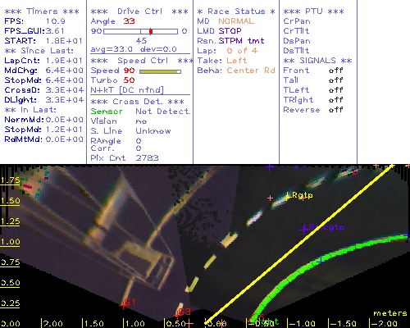
Task: Click the N+kT [DC nfnd] field
Action: click(x=127, y=90)
